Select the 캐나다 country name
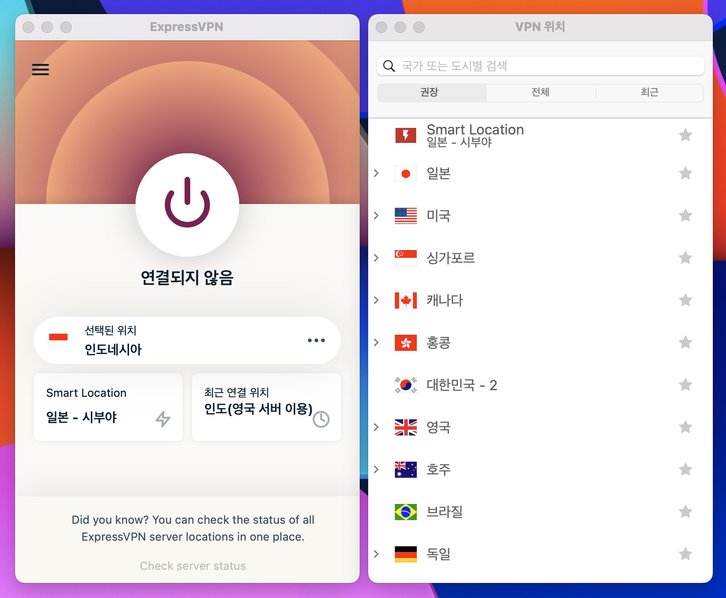Image resolution: width=726 pixels, height=598 pixels. [444, 300]
